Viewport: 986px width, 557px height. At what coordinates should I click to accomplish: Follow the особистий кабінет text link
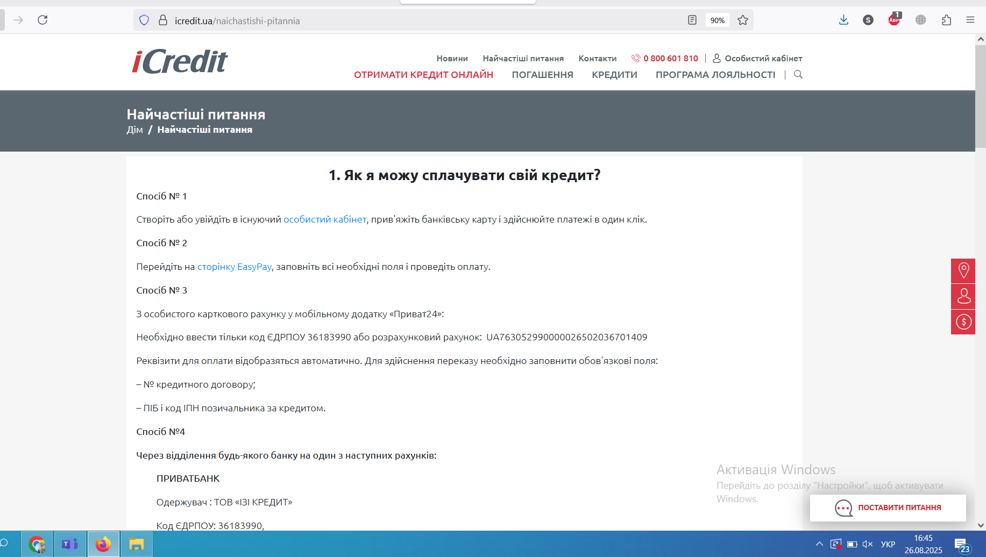(325, 219)
